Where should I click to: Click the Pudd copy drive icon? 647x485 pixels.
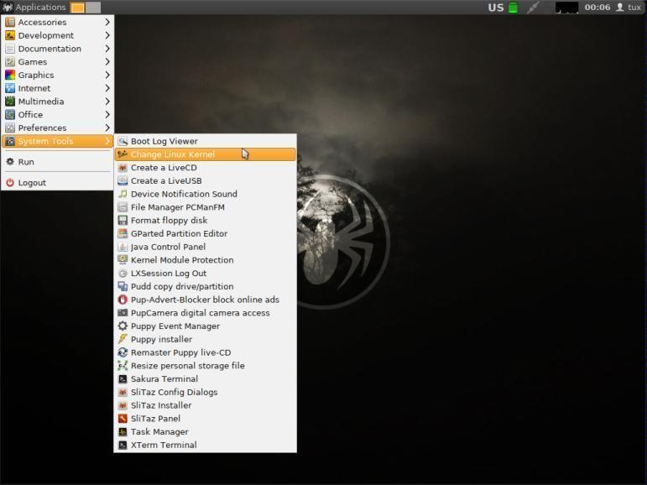coord(123,286)
